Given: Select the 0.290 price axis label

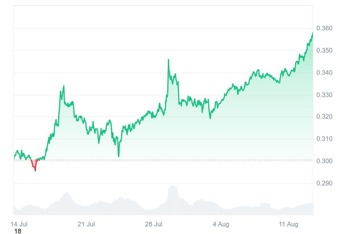Looking at the screenshot, I should click(x=324, y=183).
